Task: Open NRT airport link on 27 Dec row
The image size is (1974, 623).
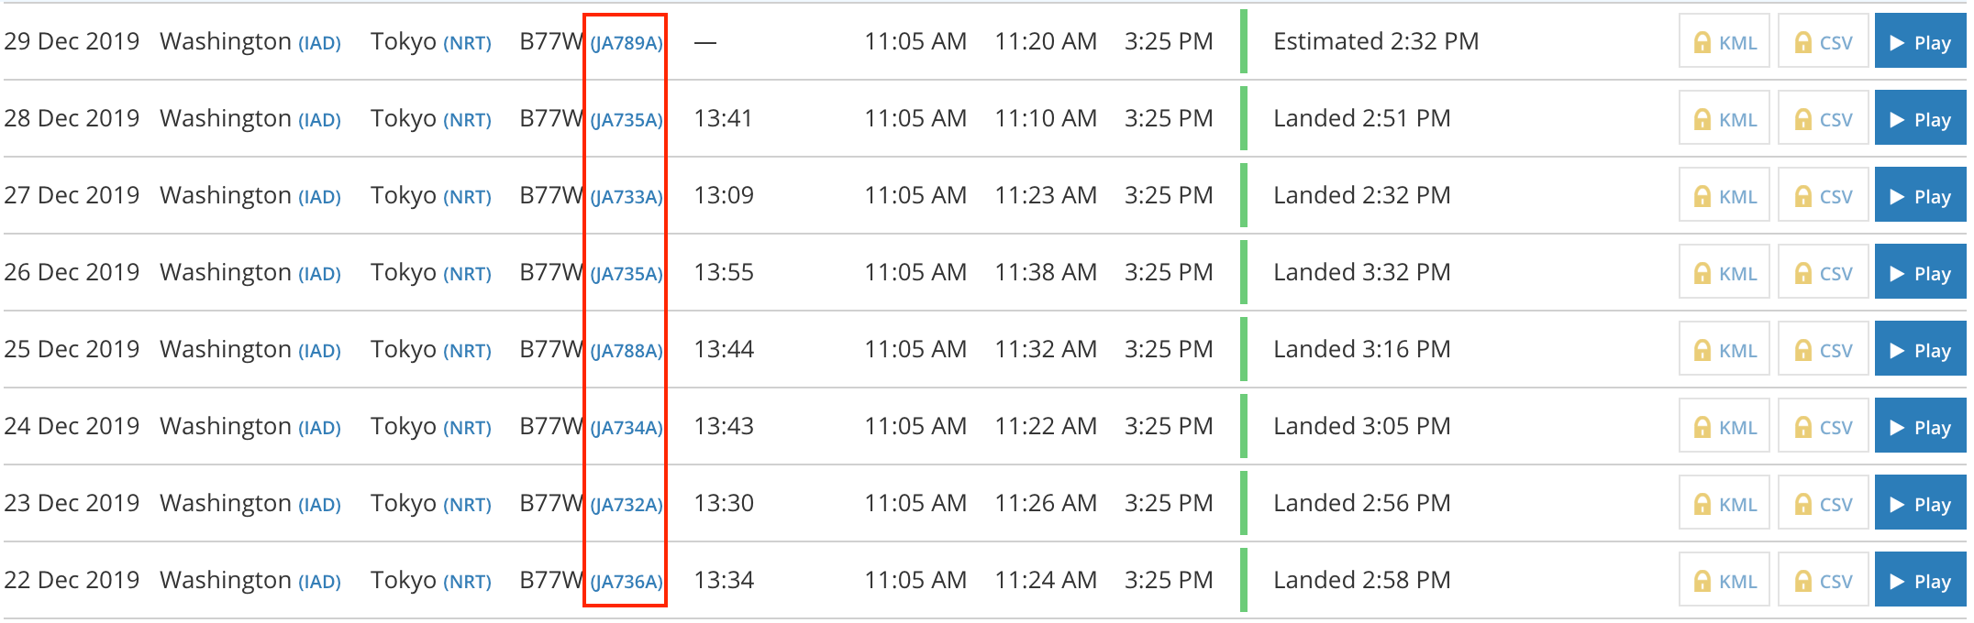Action: (467, 197)
